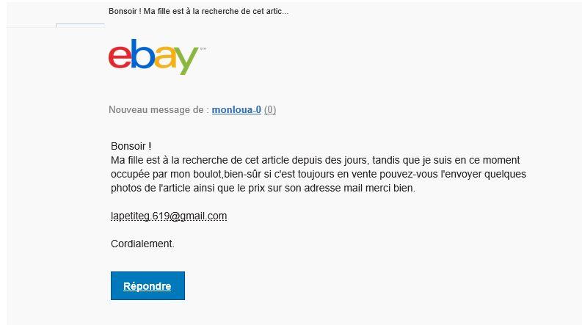
Task: Open the (0) feedback score link
Action: pyautogui.click(x=270, y=110)
